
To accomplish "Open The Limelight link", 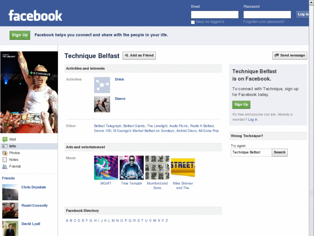I will point(157,126).
